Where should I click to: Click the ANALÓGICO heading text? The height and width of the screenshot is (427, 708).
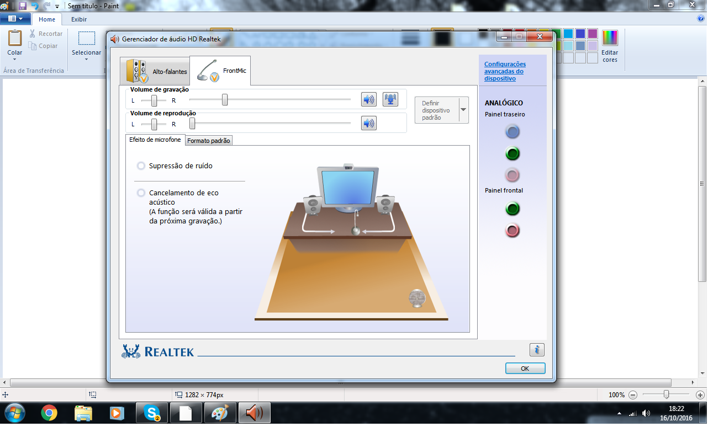click(x=504, y=103)
